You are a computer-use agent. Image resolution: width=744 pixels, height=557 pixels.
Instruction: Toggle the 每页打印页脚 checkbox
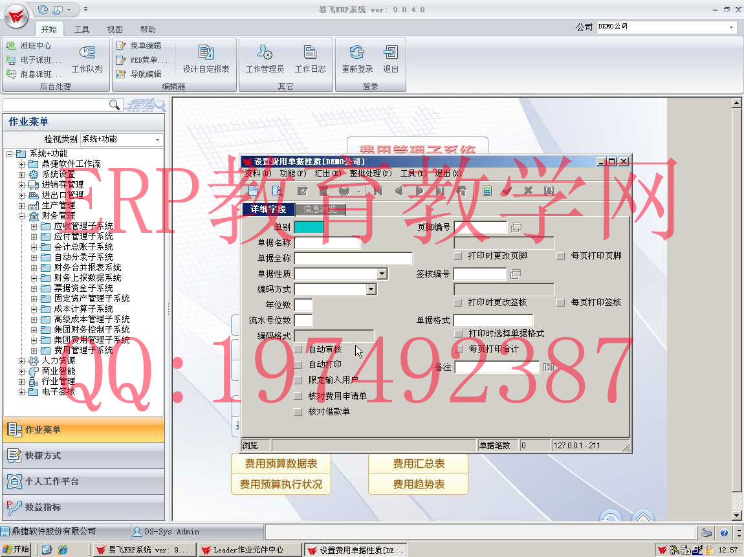click(x=561, y=256)
